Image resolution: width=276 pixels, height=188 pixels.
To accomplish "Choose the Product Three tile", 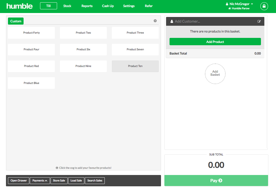I will (135, 33).
